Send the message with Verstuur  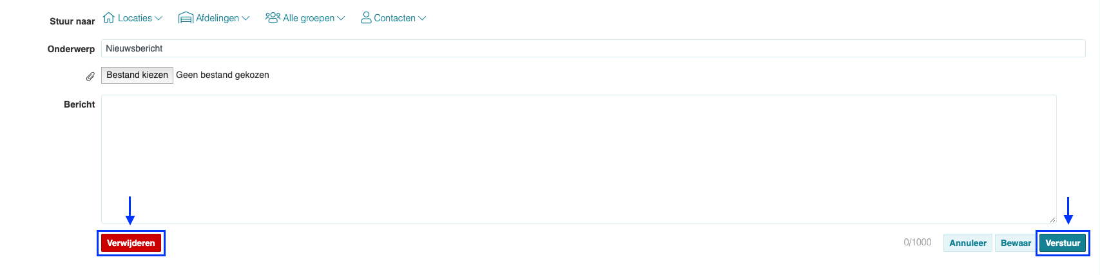pos(1063,243)
